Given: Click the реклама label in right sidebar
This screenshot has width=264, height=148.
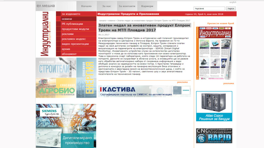Looking at the screenshot, I should click(x=228, y=83).
